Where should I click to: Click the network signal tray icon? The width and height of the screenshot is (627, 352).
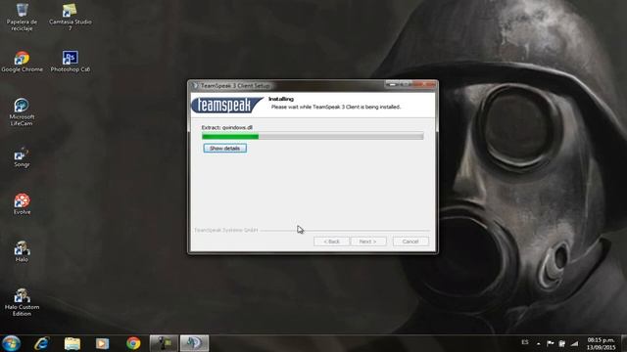(575, 343)
